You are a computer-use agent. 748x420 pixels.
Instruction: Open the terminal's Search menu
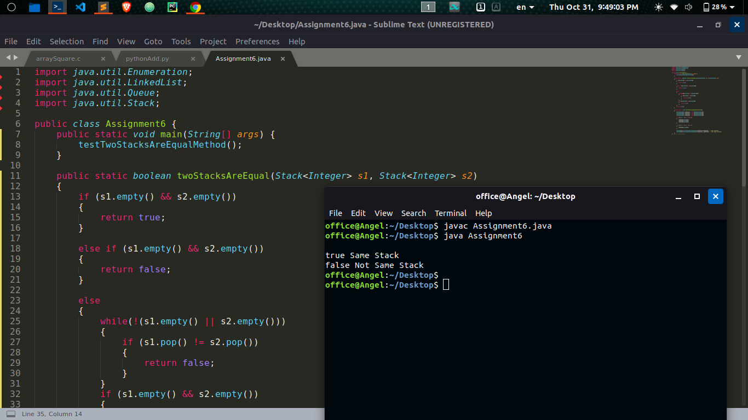(x=413, y=213)
